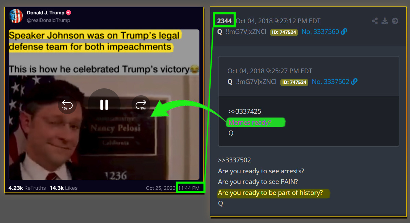Skip forward 15 seconds in video
This screenshot has height=223, width=410.
tap(141, 105)
